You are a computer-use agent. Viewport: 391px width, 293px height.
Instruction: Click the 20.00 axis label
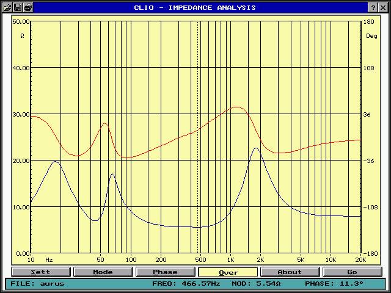pyautogui.click(x=21, y=161)
